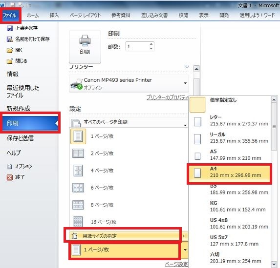
Task: Select レター paper size icon
Action: 197,122
